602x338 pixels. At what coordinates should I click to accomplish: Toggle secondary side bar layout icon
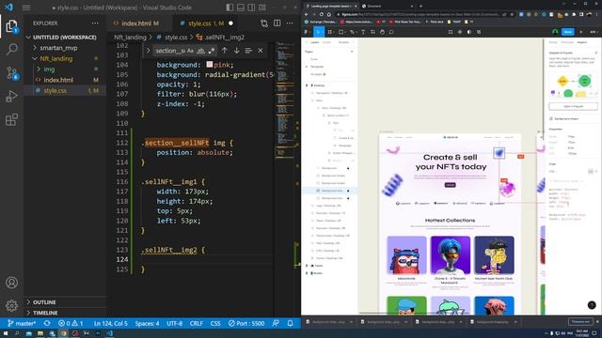(x=251, y=8)
